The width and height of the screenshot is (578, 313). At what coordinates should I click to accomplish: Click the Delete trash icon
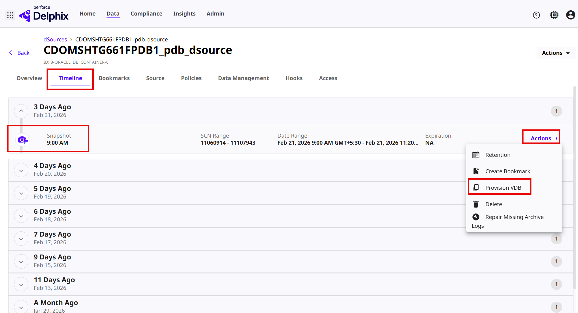pos(476,204)
